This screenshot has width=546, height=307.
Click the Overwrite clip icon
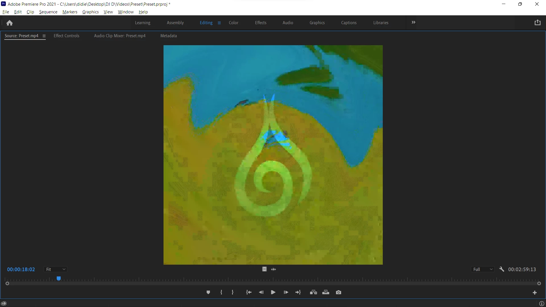[326, 292]
